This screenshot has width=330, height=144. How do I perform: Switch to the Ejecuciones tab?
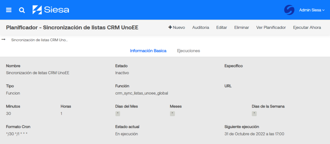click(x=189, y=51)
